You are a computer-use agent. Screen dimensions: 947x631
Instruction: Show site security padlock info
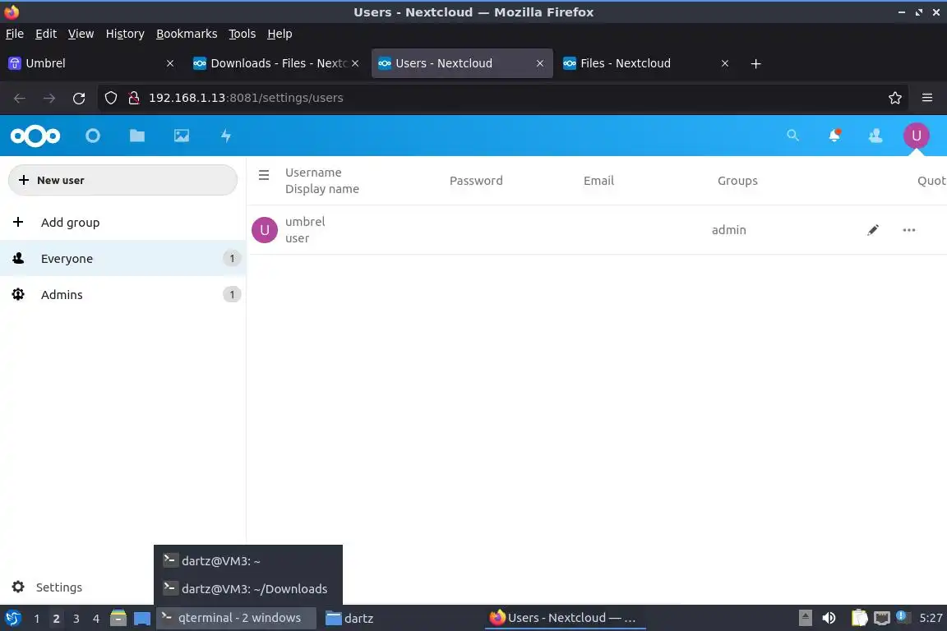[134, 98]
